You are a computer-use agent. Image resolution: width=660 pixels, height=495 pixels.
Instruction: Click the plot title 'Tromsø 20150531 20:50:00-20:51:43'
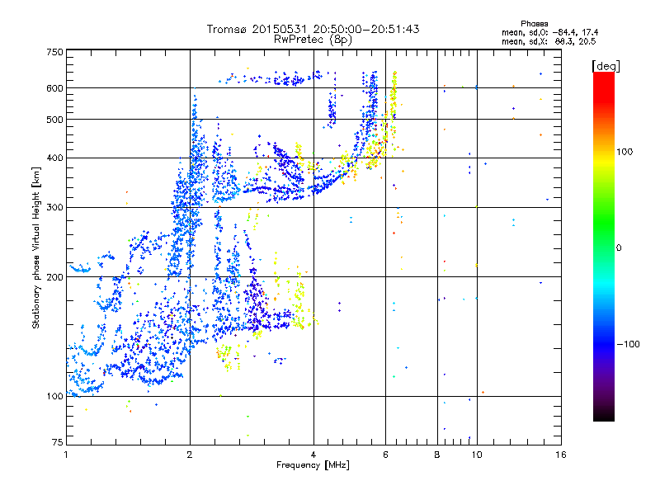pos(313,29)
